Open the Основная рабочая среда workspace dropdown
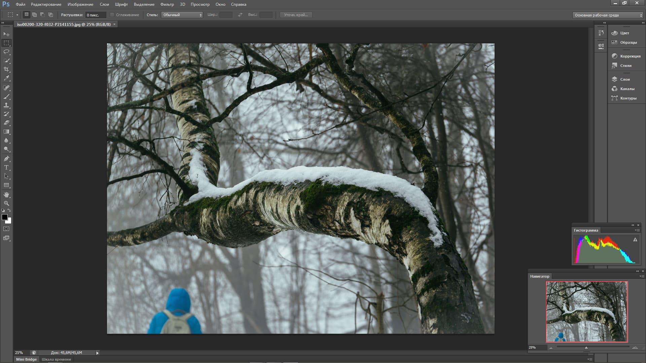This screenshot has height=363, width=646. (608, 15)
